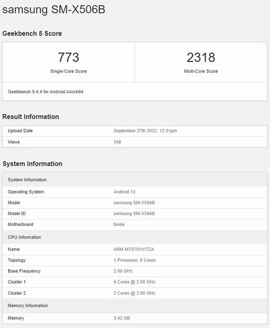This screenshot has width=270, height=328.
Task: Select the CPU name ARM MT8791V/TZA
Action: click(x=134, y=249)
